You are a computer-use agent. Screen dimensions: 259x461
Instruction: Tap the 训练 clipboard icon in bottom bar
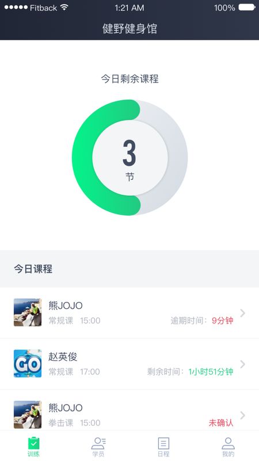[x=33, y=443]
